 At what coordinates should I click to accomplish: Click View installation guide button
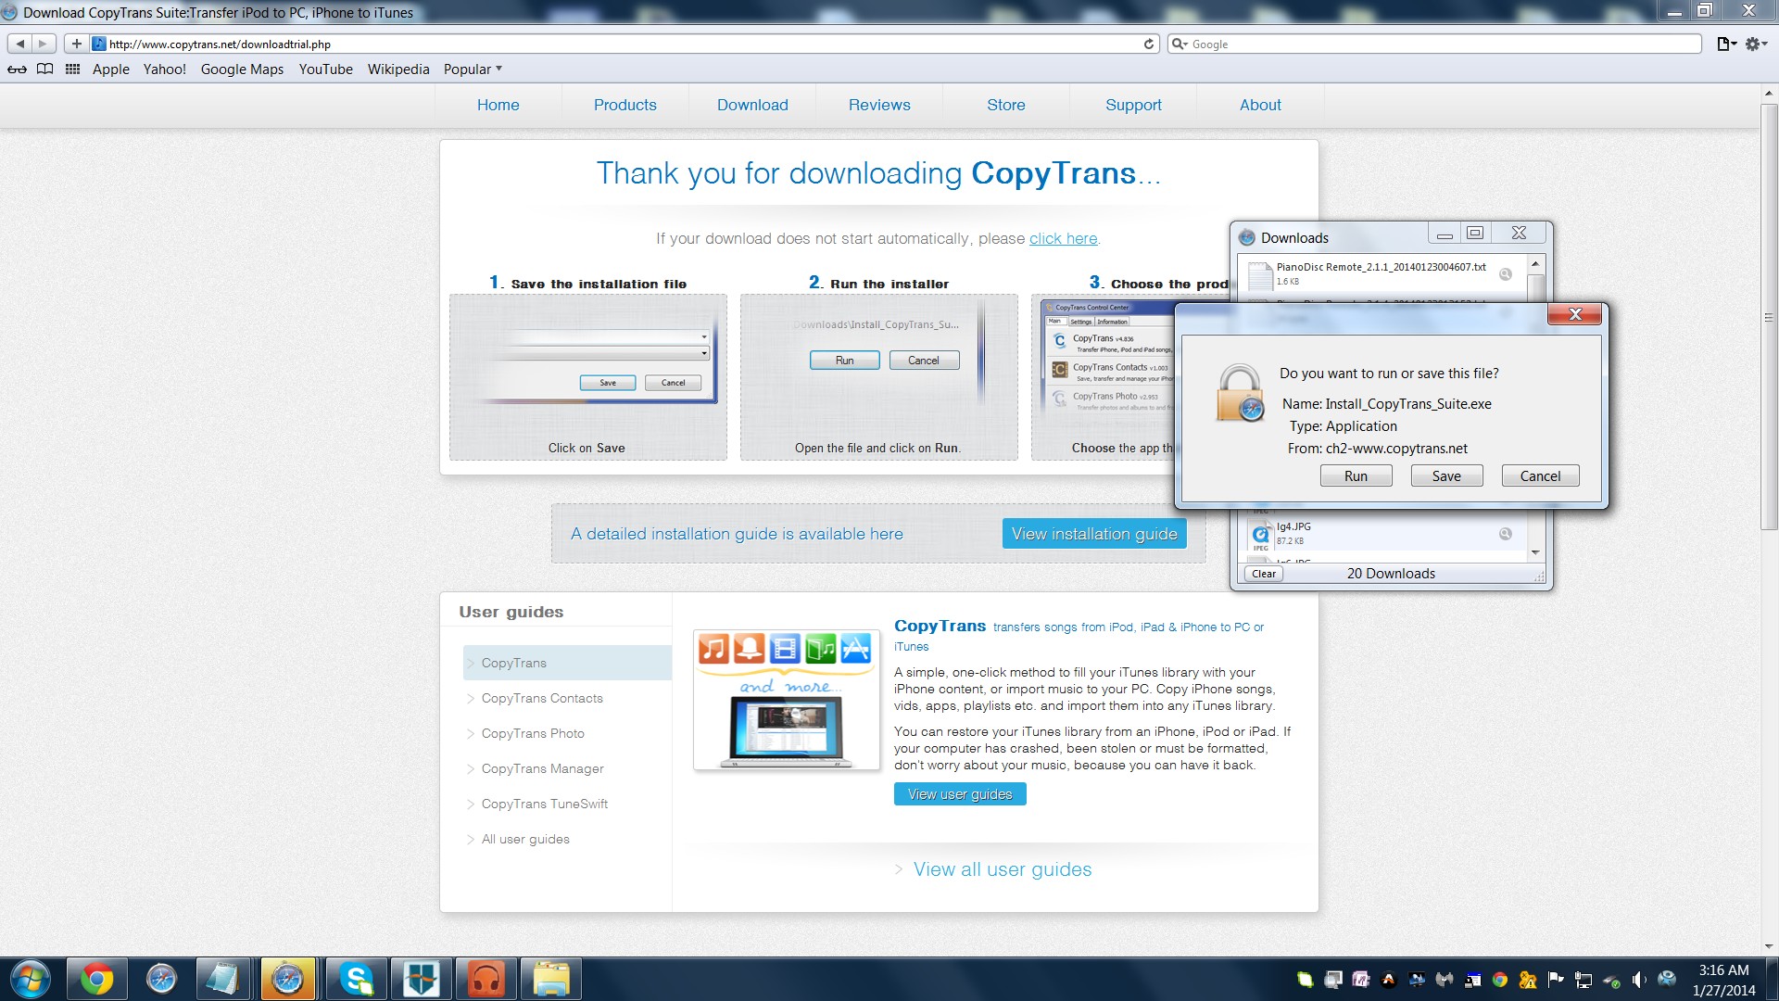[x=1094, y=534]
